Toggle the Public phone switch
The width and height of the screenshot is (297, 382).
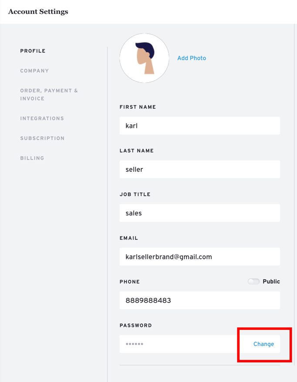coord(253,281)
